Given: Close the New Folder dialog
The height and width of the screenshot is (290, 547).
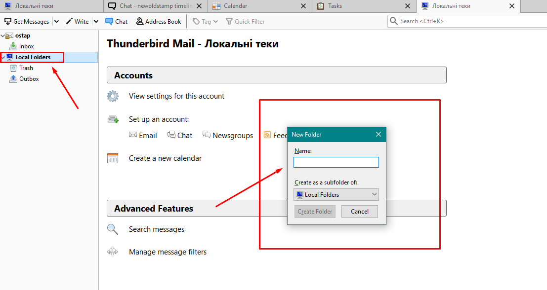Looking at the screenshot, I should pos(379,134).
